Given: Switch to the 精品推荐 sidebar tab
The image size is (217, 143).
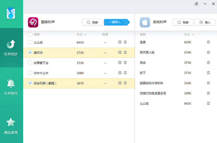Looking at the screenshot, I should (x=11, y=126).
